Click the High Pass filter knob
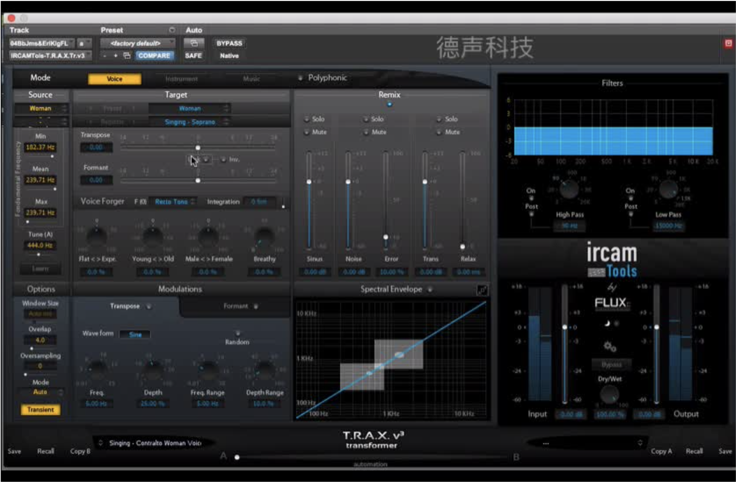Viewport: 736px width, 482px height. coord(569,190)
